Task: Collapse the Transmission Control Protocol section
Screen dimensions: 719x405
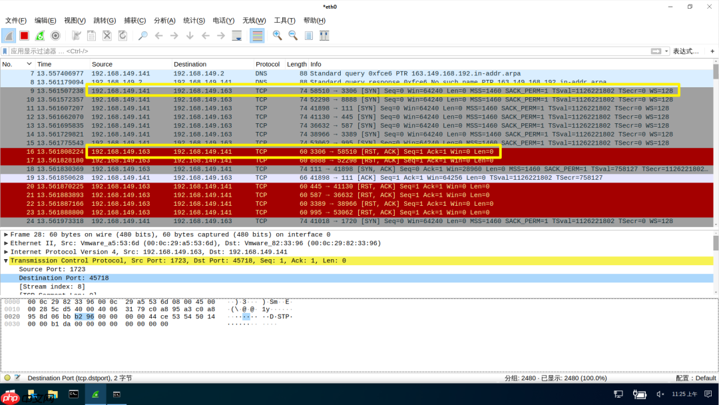Action: (6, 261)
